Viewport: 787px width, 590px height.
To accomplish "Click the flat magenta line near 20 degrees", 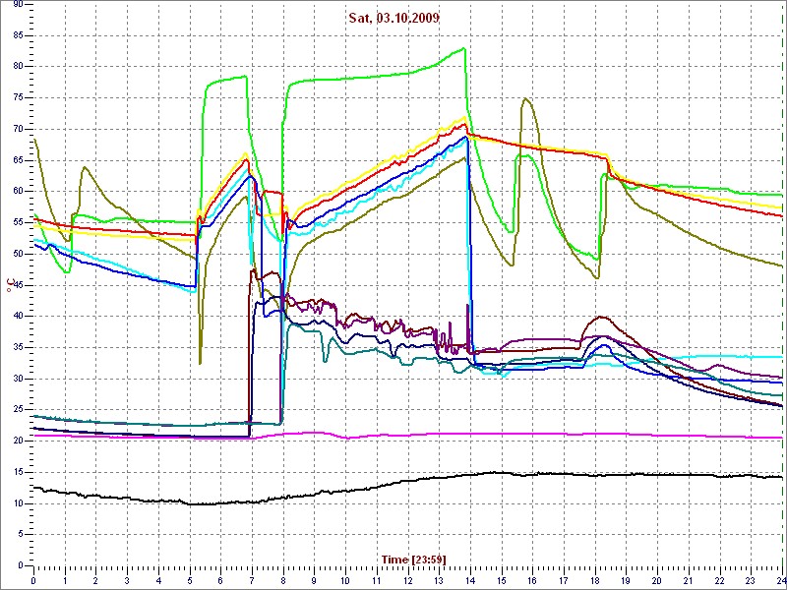I will coord(492,434).
